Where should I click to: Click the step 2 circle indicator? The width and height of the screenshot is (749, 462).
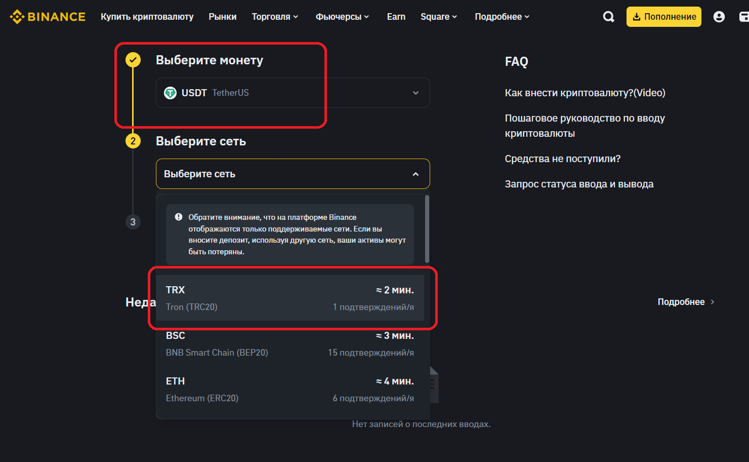pos(133,141)
